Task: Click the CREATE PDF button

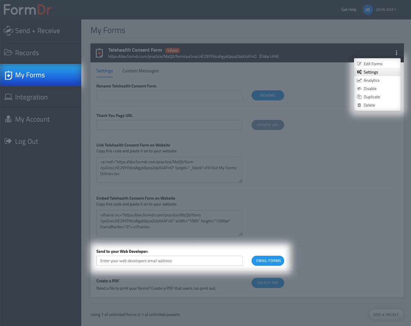Action: 267,283
